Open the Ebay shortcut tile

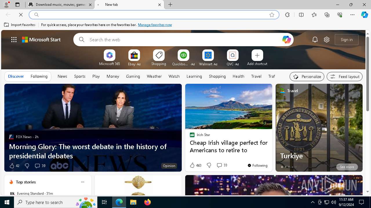[x=134, y=58]
